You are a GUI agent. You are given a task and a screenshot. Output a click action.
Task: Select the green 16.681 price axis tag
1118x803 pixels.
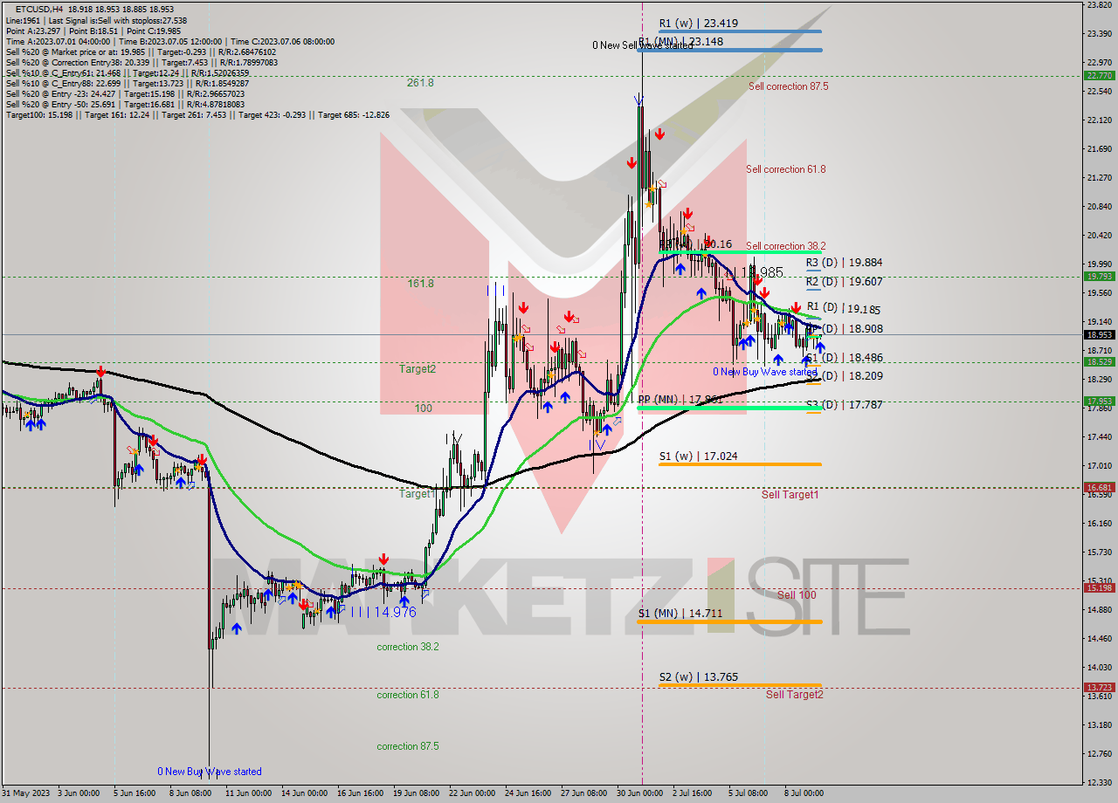(x=1099, y=488)
